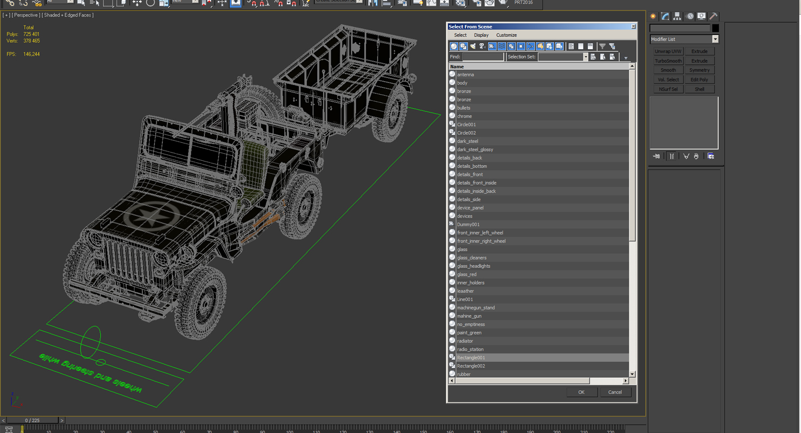The image size is (801, 433).
Task: Apply the Symmetry modifier button
Action: coord(699,70)
